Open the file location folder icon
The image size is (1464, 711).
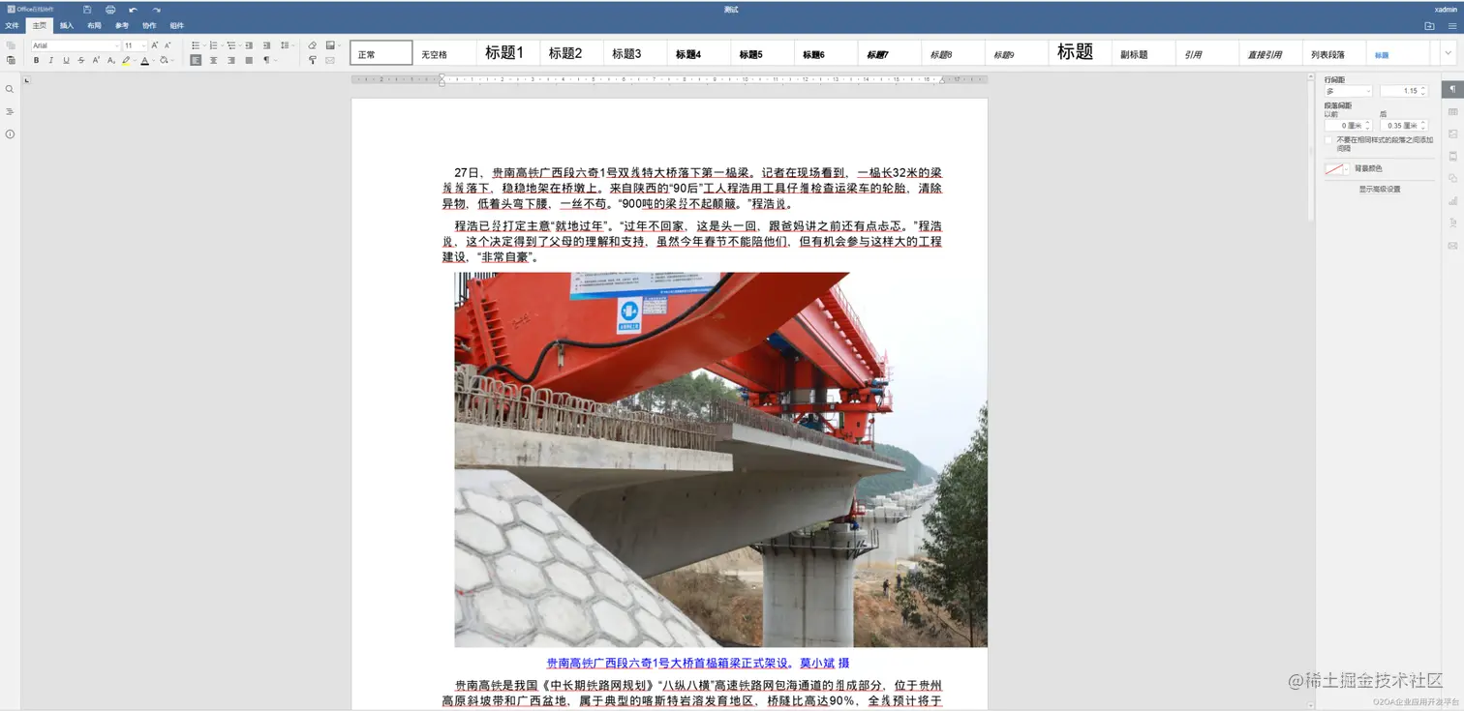click(x=1430, y=26)
